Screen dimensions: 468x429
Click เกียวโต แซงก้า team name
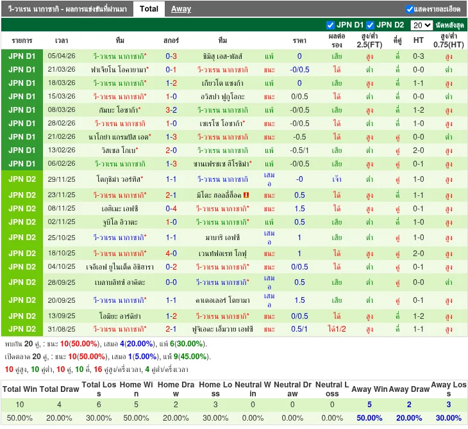click(222, 83)
